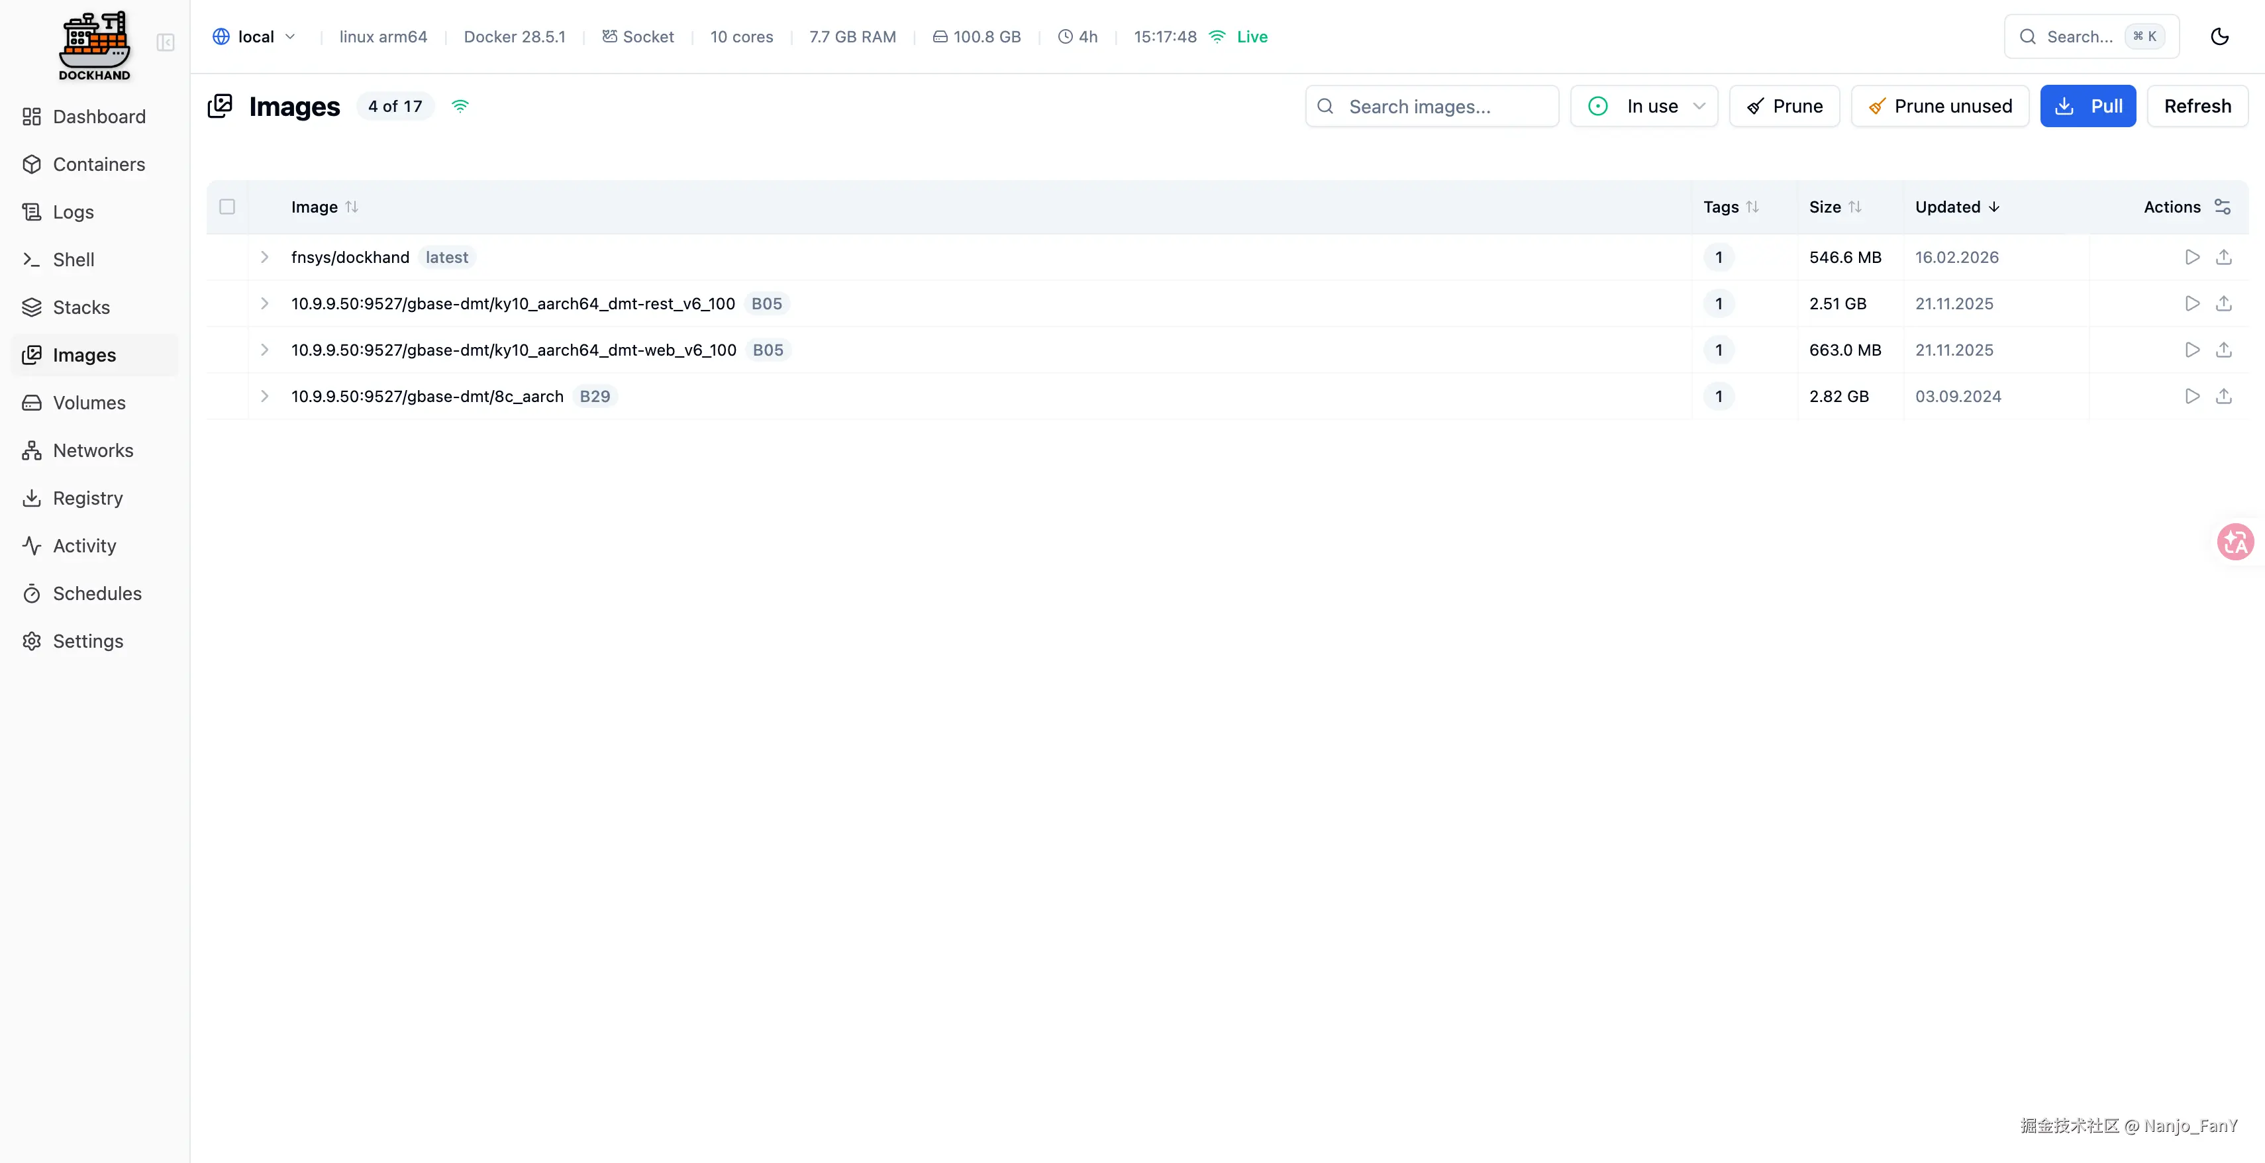
Task: Expand the fnsys/dockhand image row
Action: click(x=265, y=257)
